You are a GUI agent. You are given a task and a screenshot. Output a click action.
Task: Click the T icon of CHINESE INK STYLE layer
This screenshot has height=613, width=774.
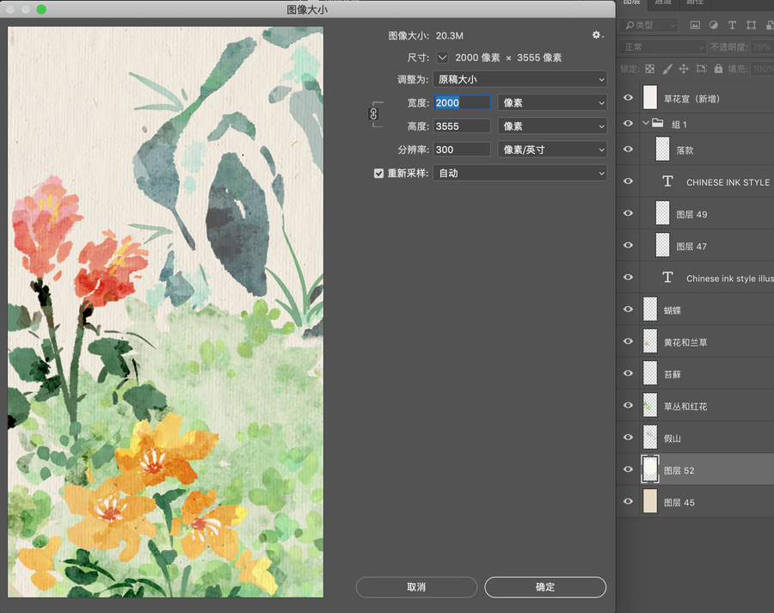click(x=667, y=181)
